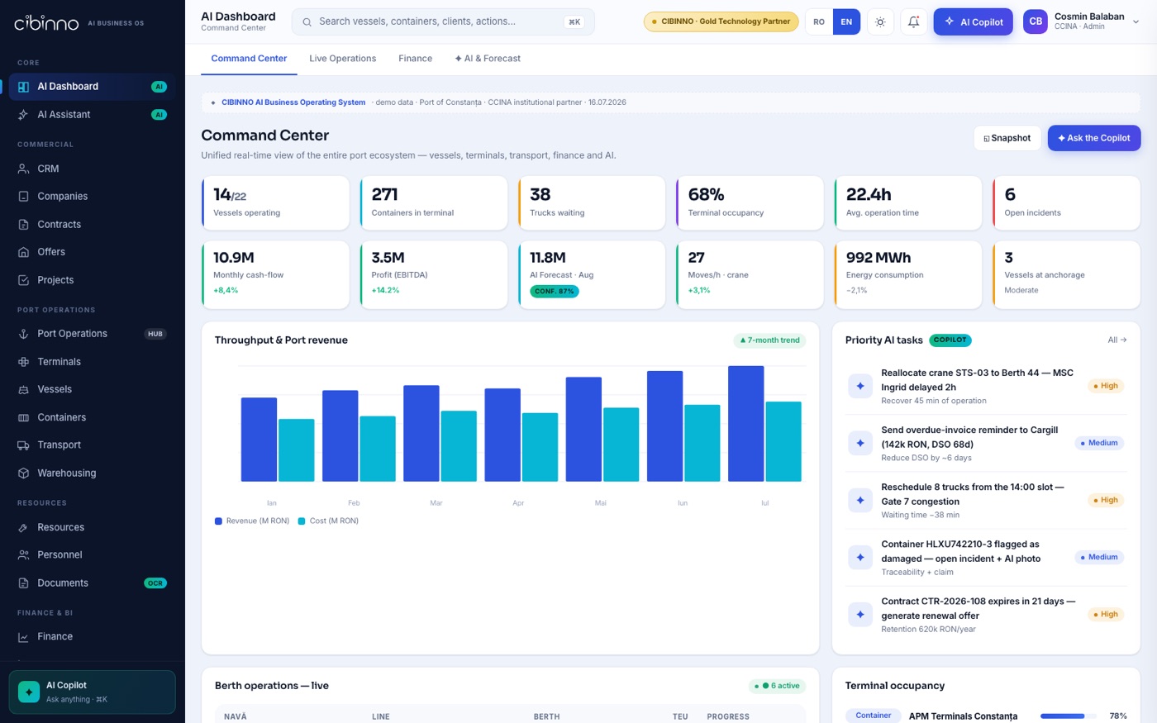The width and height of the screenshot is (1157, 723).
Task: Switch to the AI & Forecast tab
Action: coord(488,59)
